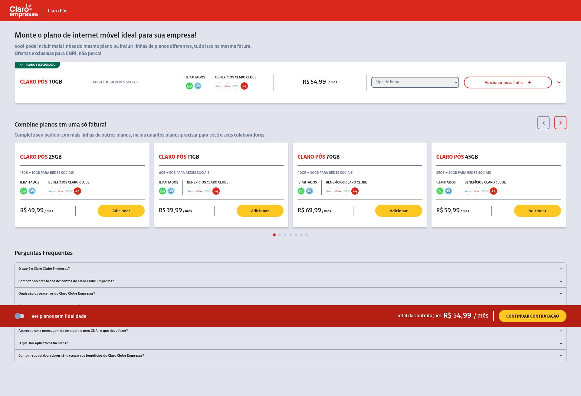Click the Claro empresas logo
581x396 pixels.
click(x=24, y=11)
